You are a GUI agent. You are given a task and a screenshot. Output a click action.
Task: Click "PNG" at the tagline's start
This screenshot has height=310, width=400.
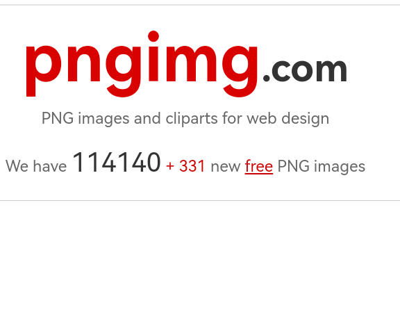click(x=58, y=118)
